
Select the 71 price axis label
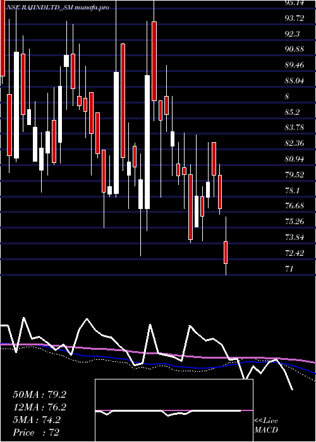289,268
